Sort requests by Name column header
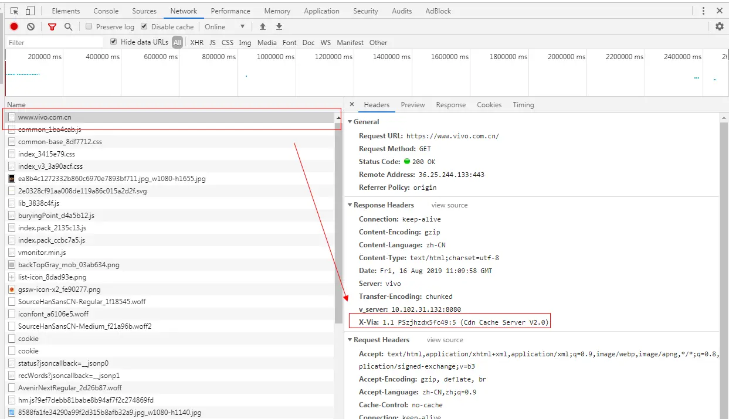 click(16, 105)
